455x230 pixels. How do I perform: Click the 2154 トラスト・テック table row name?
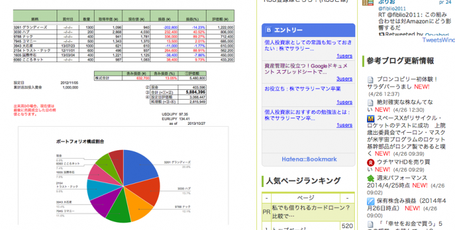(x=32, y=50)
